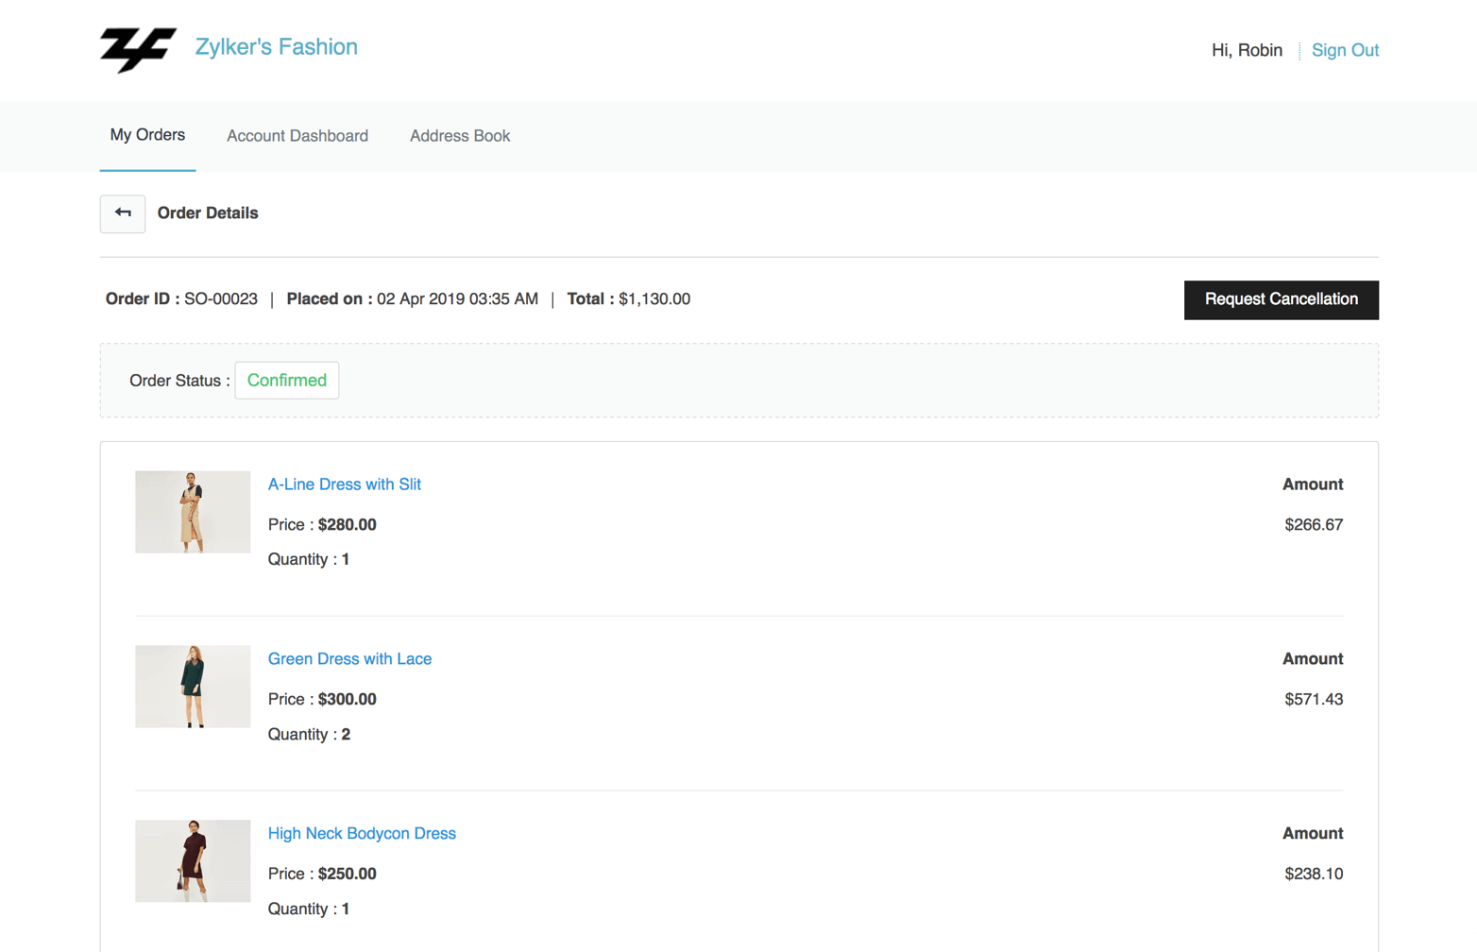This screenshot has width=1477, height=952.
Task: Click the Zylker's Fashion ZF logo icon
Action: [138, 49]
